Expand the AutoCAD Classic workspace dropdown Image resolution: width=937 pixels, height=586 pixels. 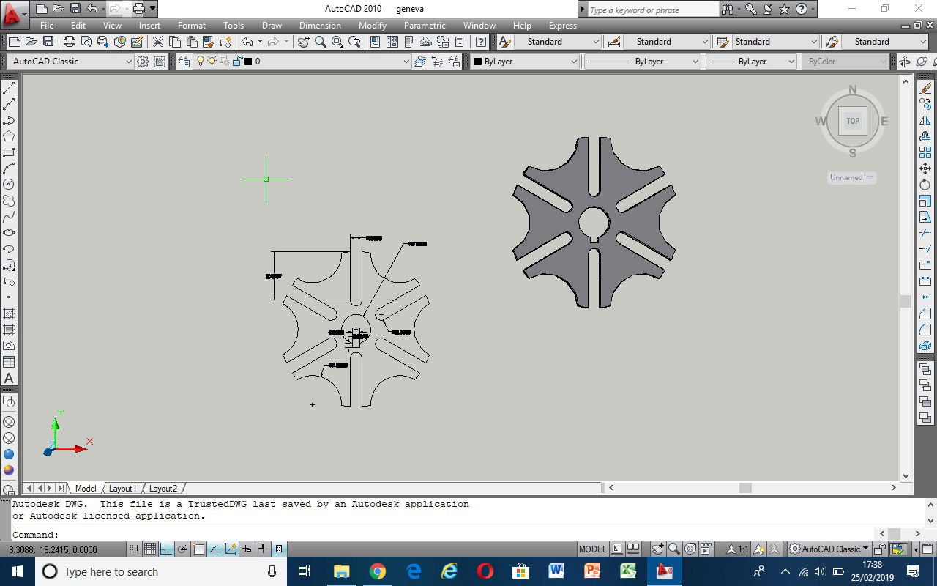pos(129,62)
